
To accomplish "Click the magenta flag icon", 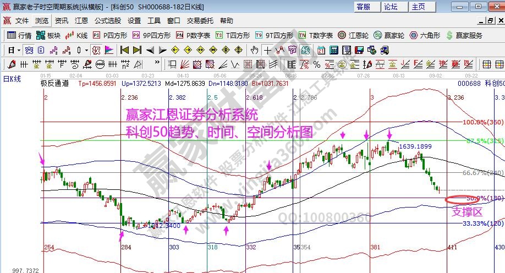I will pyautogui.click(x=109, y=50).
